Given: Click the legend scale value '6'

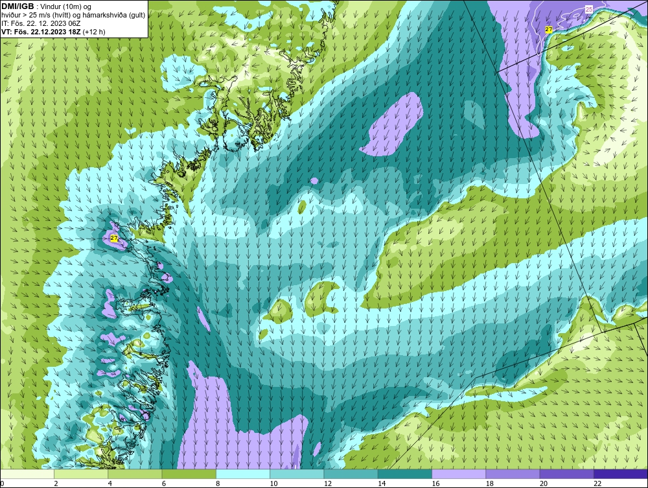Looking at the screenshot, I should (x=164, y=484).
